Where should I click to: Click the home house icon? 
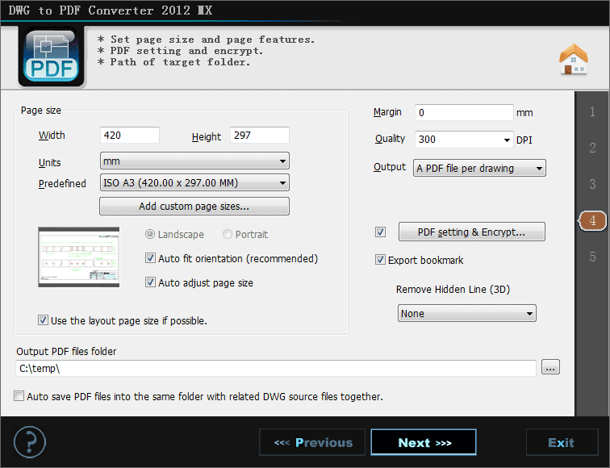click(x=574, y=60)
